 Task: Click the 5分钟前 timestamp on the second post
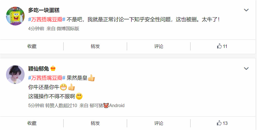pyautogui.click(x=36, y=105)
